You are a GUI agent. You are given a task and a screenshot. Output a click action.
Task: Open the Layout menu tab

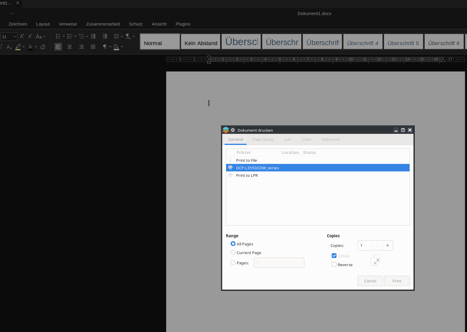pyautogui.click(x=43, y=24)
